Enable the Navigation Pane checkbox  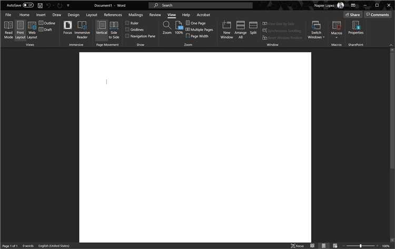127,36
